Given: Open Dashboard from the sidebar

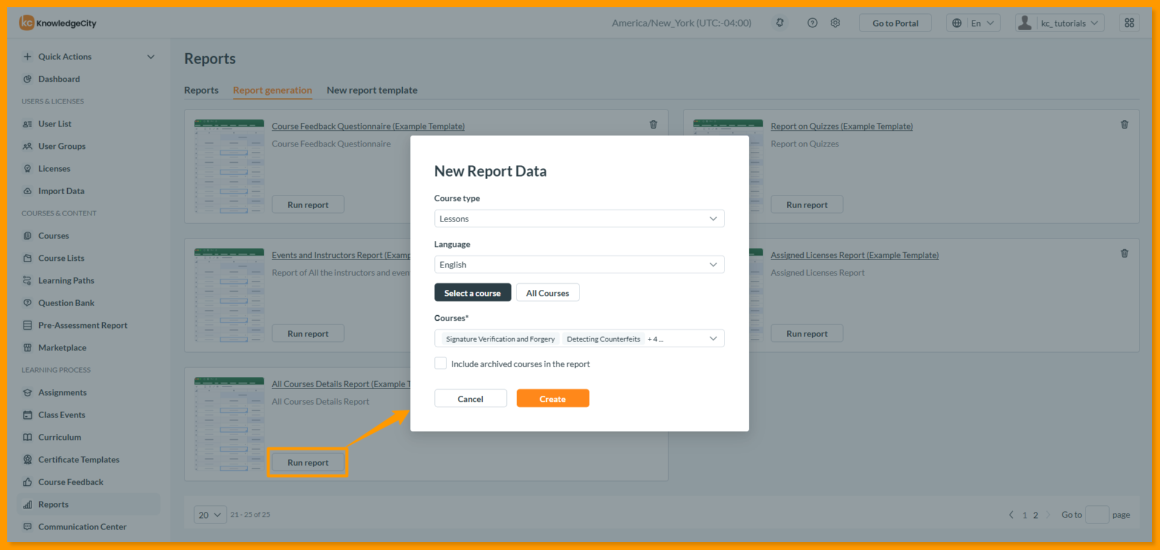Looking at the screenshot, I should (59, 79).
